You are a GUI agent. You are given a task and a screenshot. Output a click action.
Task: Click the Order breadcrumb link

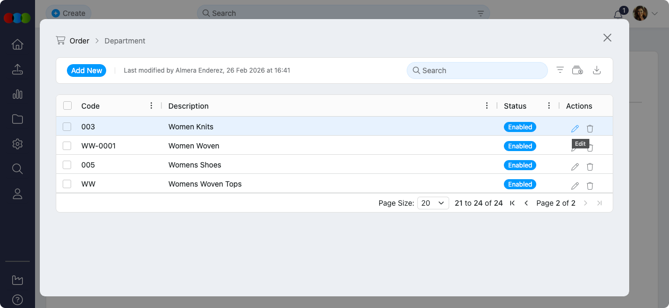tap(79, 41)
